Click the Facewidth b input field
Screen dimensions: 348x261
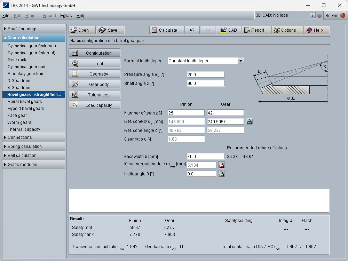point(206,157)
